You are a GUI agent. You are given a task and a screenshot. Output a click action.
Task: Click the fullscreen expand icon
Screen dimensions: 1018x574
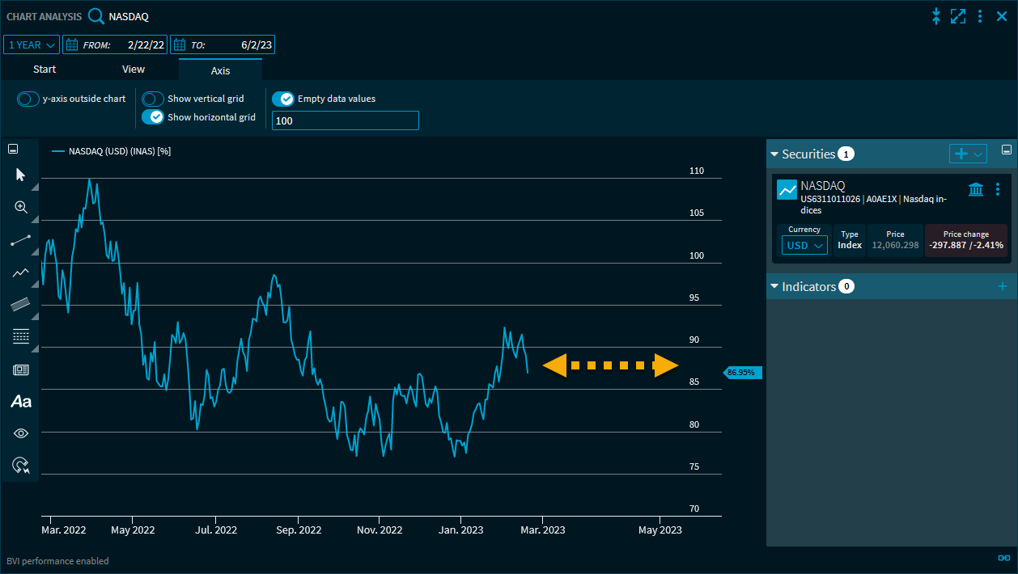(x=958, y=16)
